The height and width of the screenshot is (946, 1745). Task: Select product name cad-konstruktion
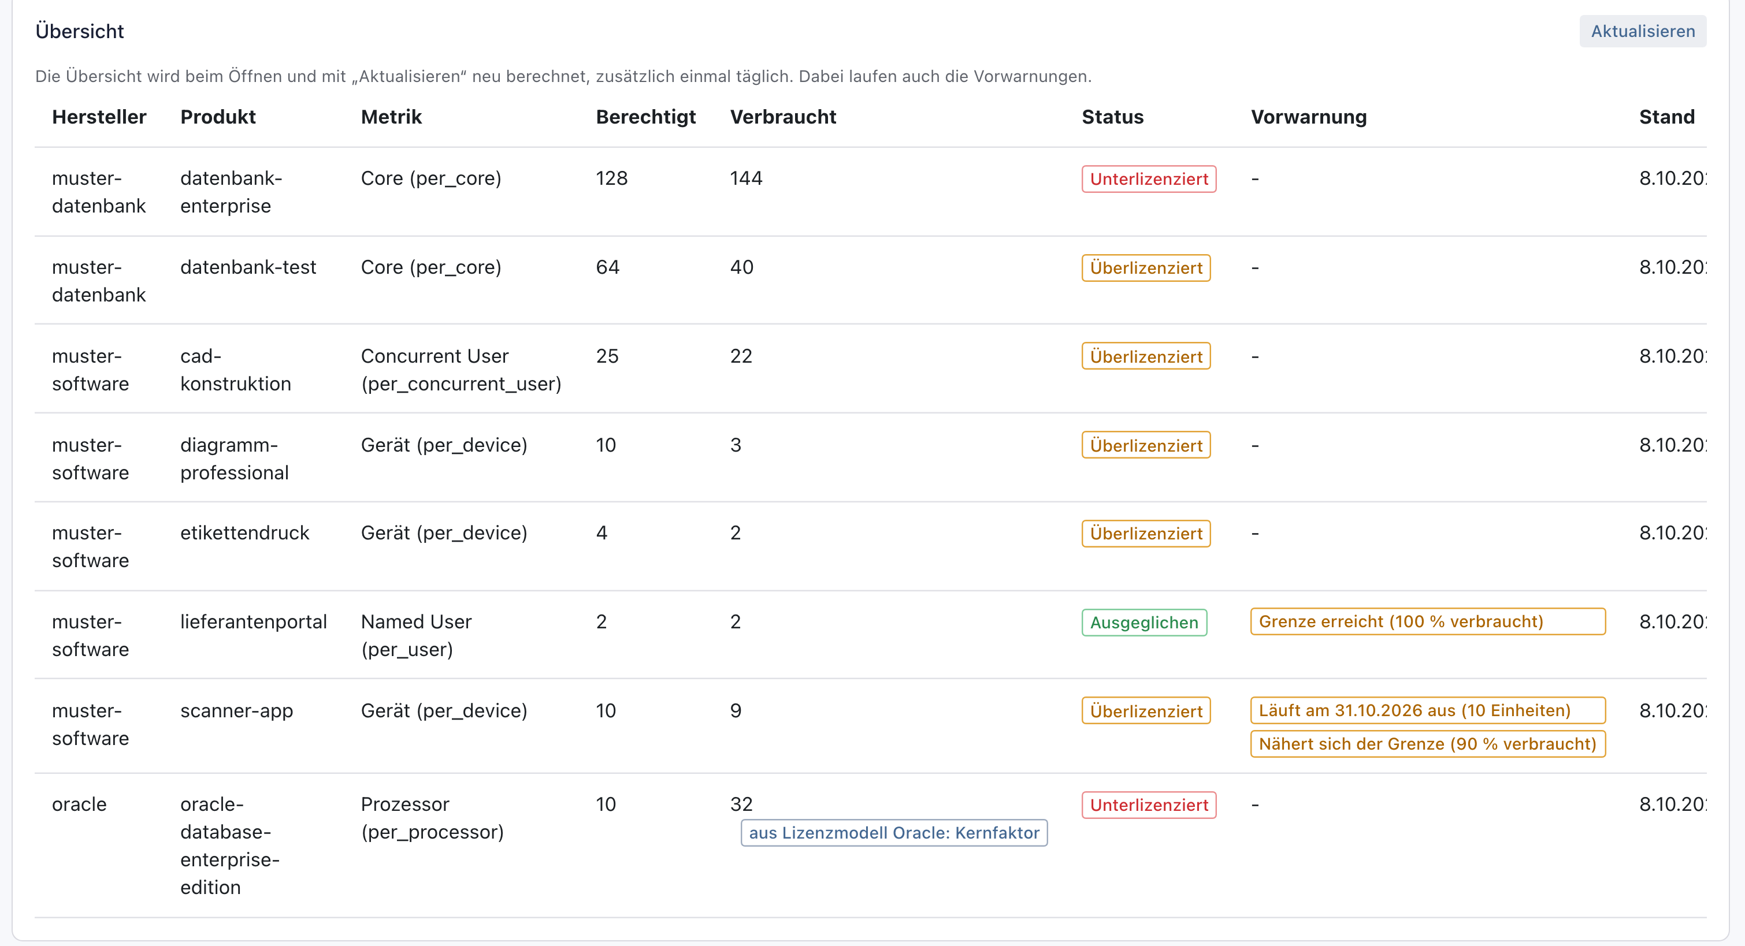(x=235, y=370)
